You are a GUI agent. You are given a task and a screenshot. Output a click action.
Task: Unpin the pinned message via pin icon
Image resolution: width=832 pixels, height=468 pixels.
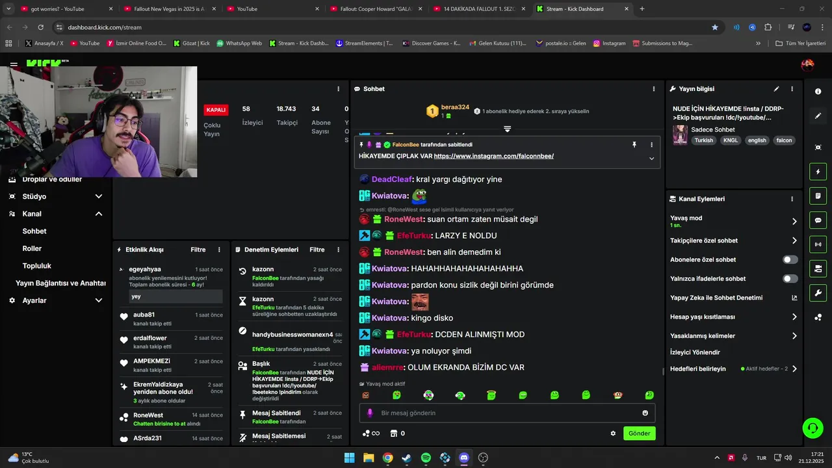pos(634,145)
